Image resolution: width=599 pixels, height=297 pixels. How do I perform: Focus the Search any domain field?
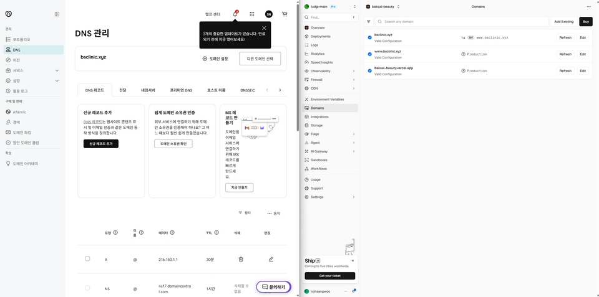point(462,22)
